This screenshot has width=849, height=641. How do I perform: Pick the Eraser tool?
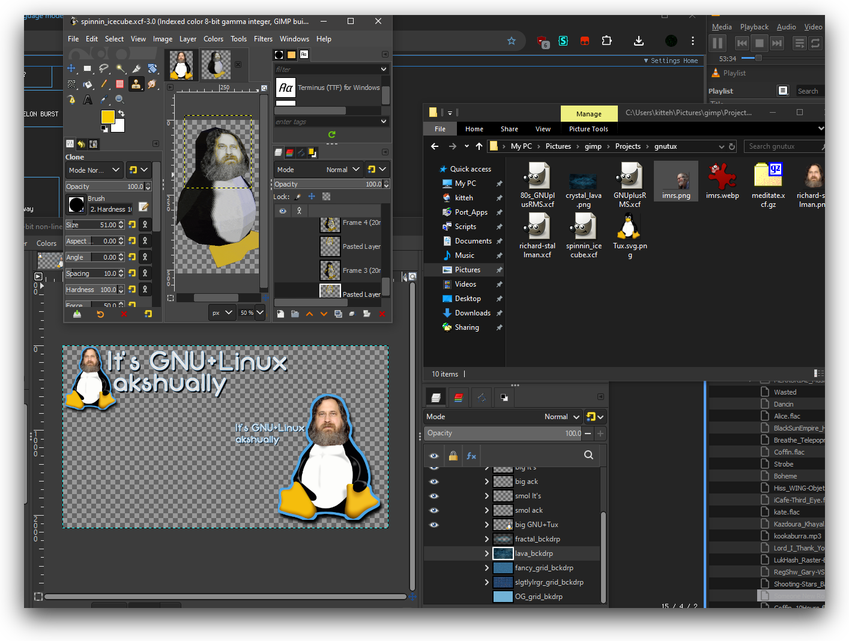(x=120, y=84)
